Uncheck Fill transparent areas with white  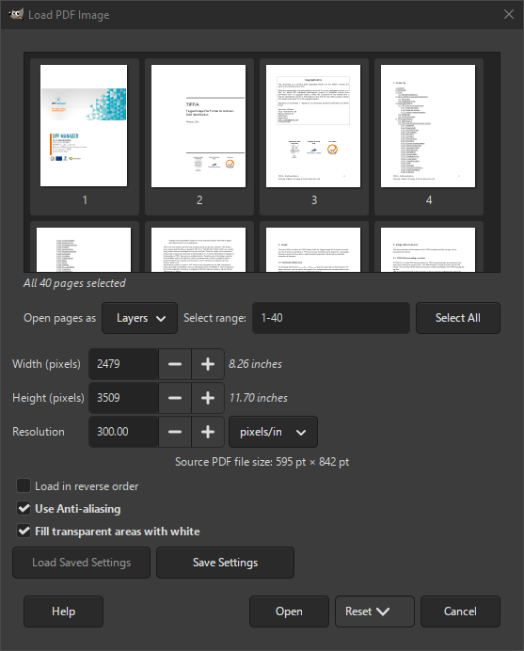pos(24,531)
